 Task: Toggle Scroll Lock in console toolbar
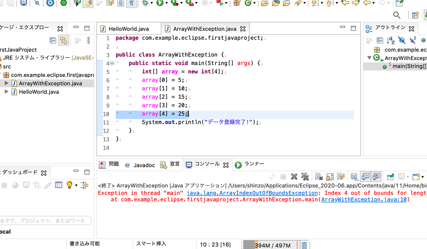coord(330,177)
